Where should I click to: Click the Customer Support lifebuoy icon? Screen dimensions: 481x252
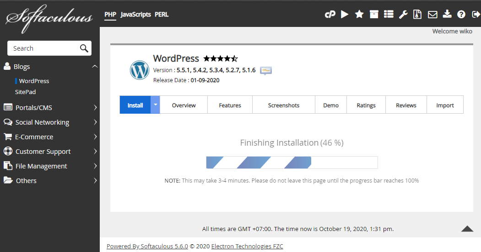8,151
